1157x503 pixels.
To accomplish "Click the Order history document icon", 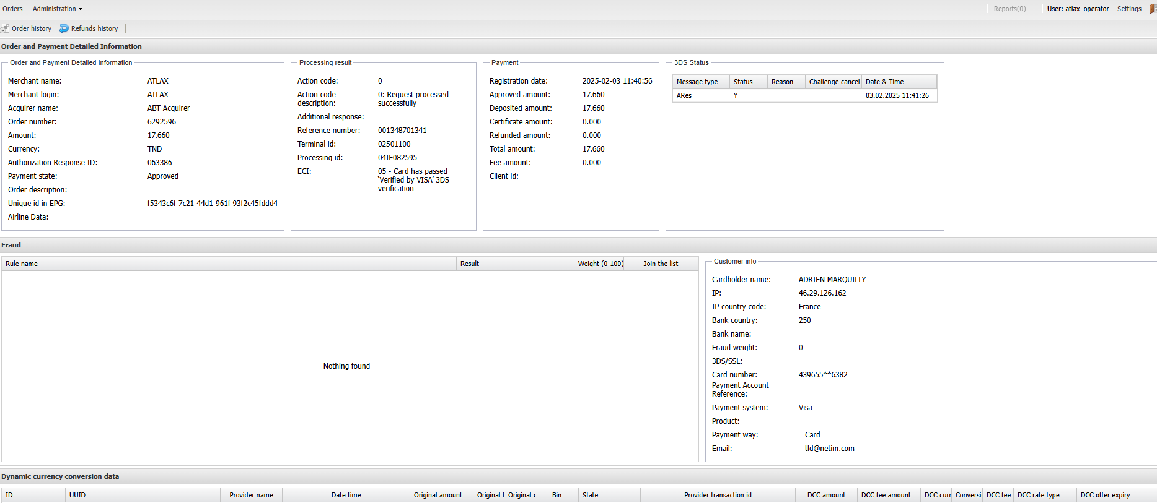I will (x=5, y=28).
